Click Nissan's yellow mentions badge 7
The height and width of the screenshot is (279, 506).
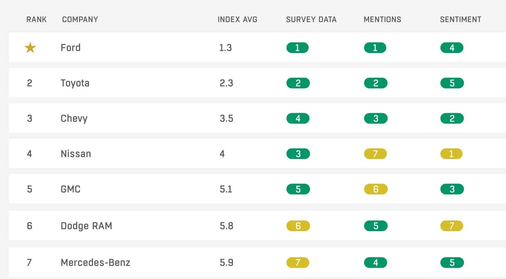tap(376, 154)
